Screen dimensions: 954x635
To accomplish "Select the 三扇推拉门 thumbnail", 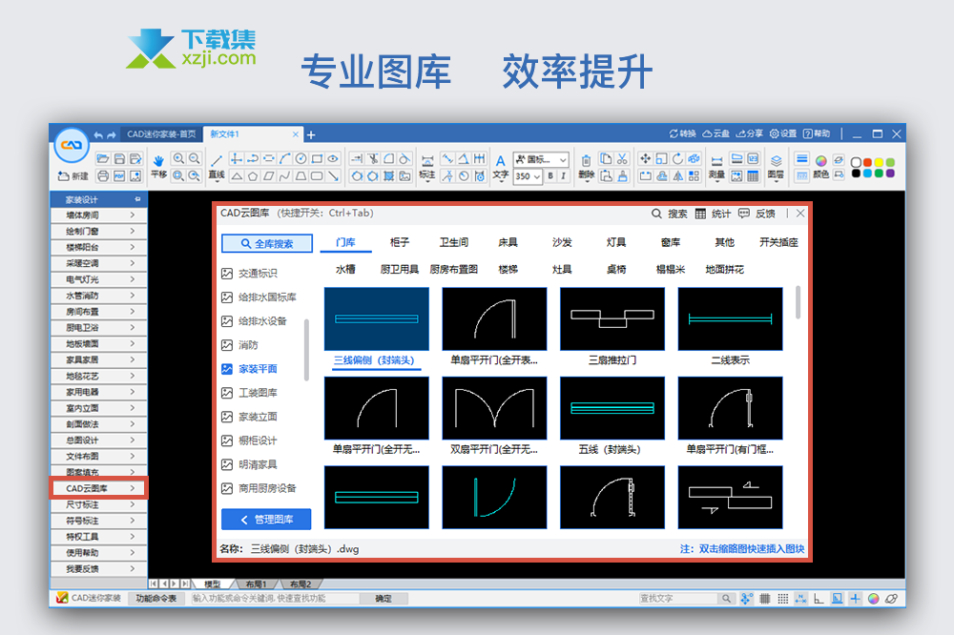I will (x=612, y=319).
